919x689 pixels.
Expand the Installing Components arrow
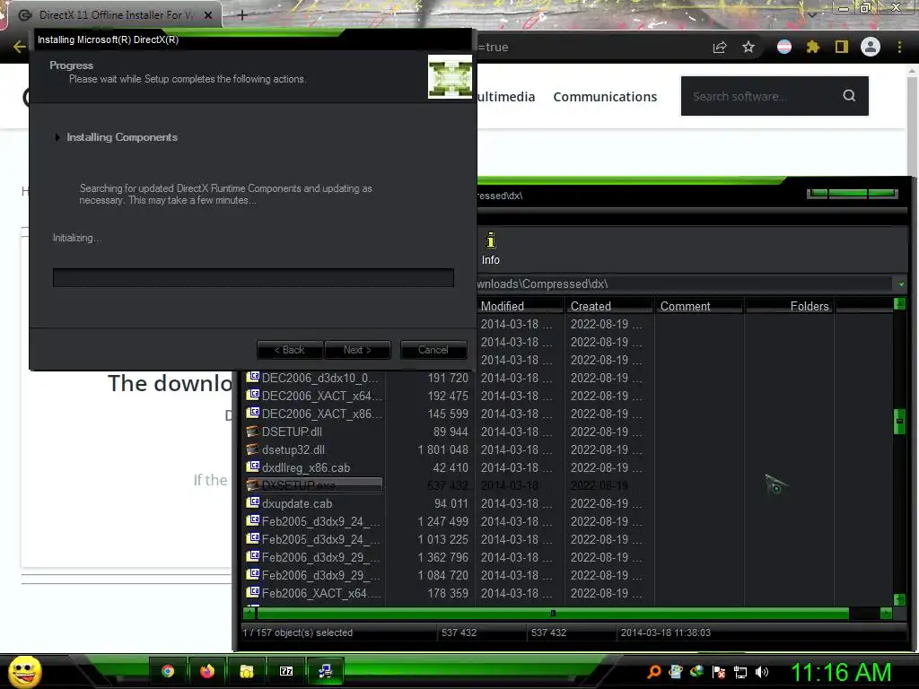(57, 137)
